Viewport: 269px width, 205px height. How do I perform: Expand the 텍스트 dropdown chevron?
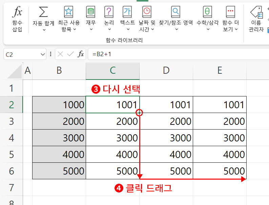click(128, 29)
